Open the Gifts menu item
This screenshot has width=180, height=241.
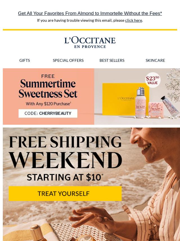pos(25,60)
